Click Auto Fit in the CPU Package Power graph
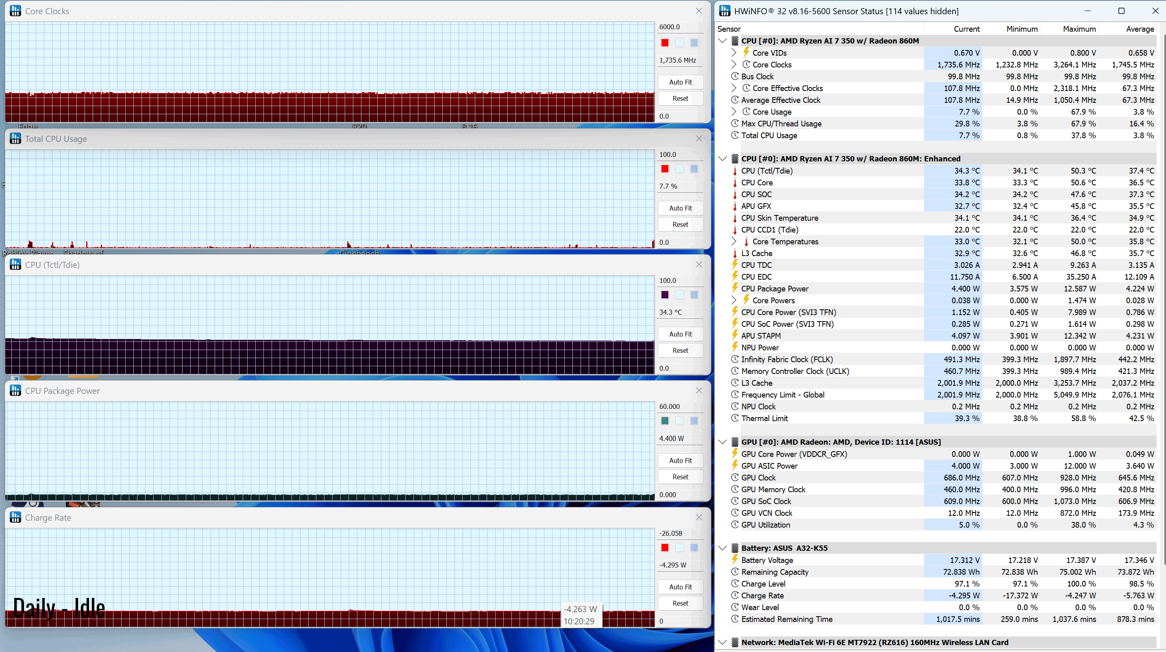 click(x=680, y=460)
